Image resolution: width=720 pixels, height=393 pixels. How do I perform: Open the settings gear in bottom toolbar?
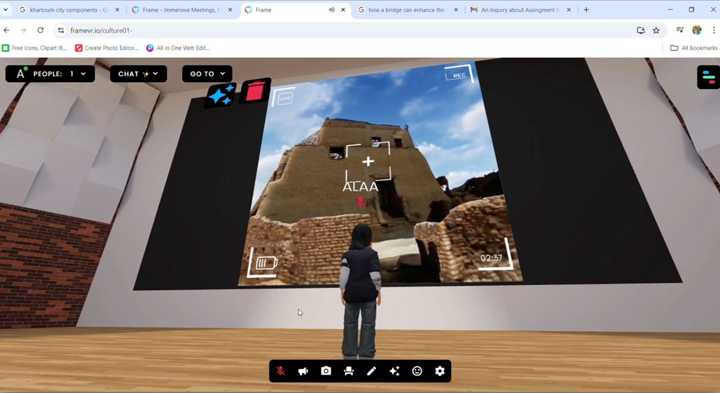pyautogui.click(x=440, y=371)
